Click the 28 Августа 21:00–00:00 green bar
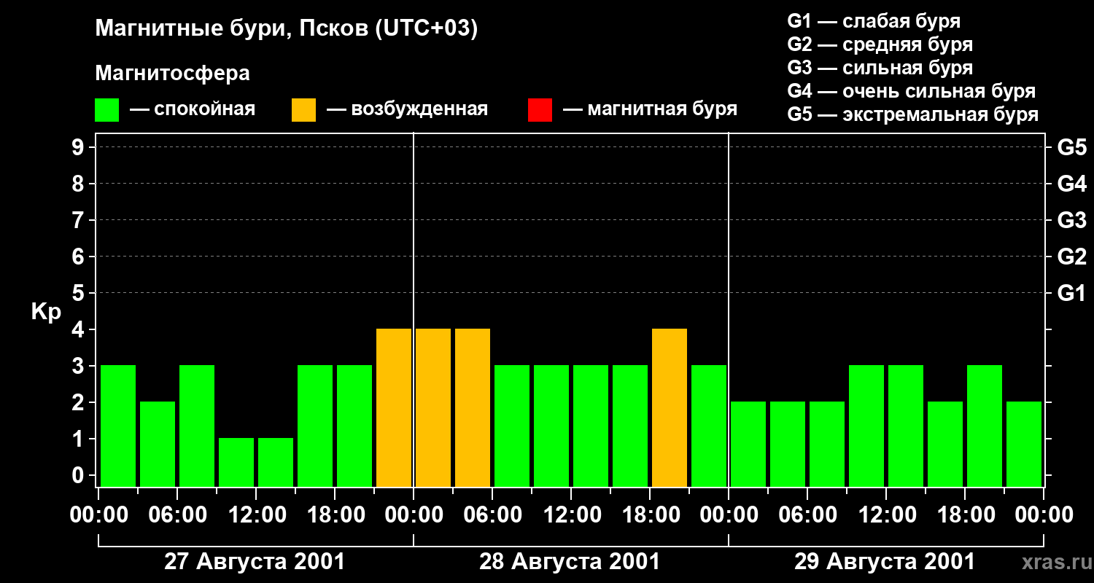The image size is (1094, 583). pos(709,426)
